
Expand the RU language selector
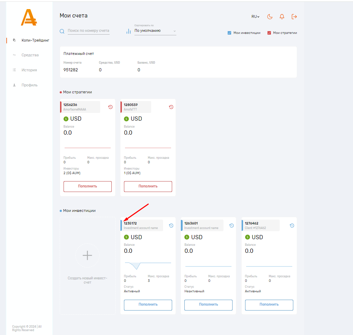(x=255, y=16)
